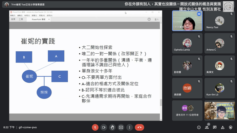Click Acrobat scrollbar up arrow
Viewport: 237px width, 133px height.
[161, 23]
